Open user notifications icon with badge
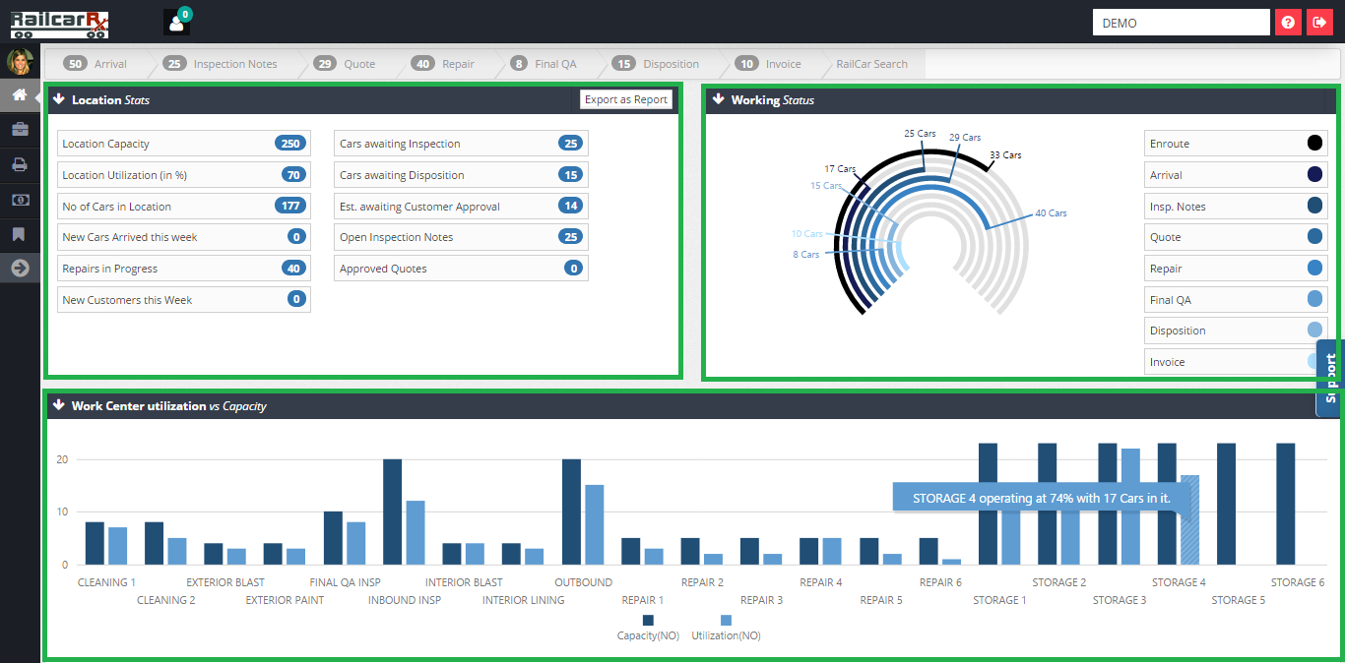The width and height of the screenshot is (1345, 663). click(x=177, y=22)
